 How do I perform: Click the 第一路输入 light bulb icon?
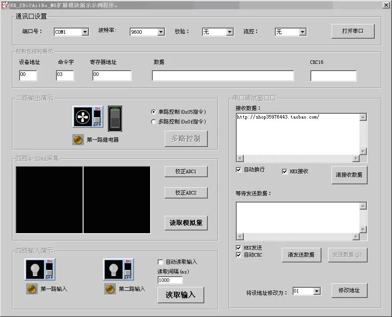pyautogui.click(x=40, y=269)
